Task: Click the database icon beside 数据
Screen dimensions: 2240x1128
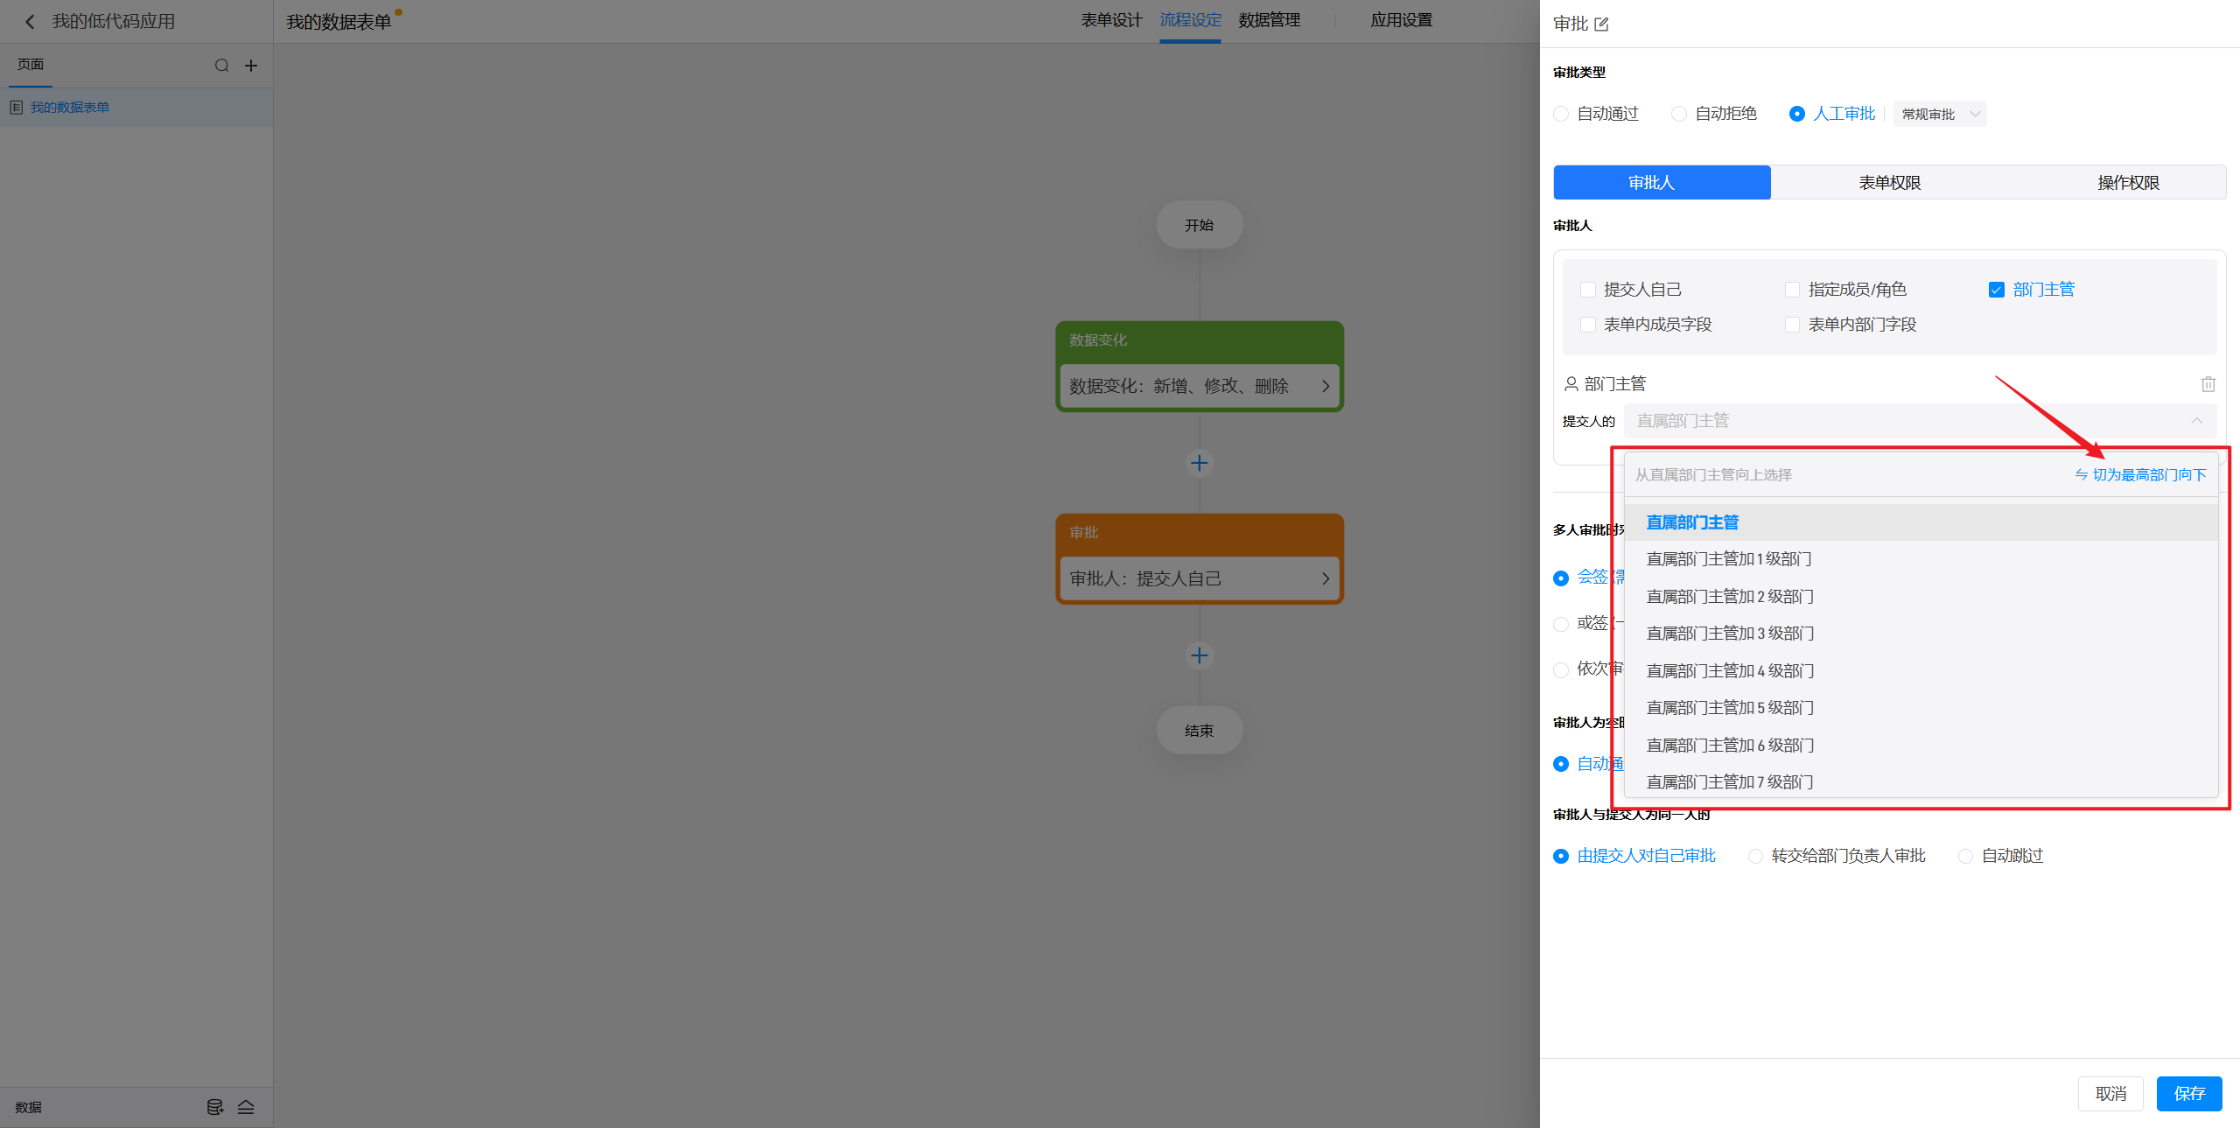Action: coord(214,1107)
